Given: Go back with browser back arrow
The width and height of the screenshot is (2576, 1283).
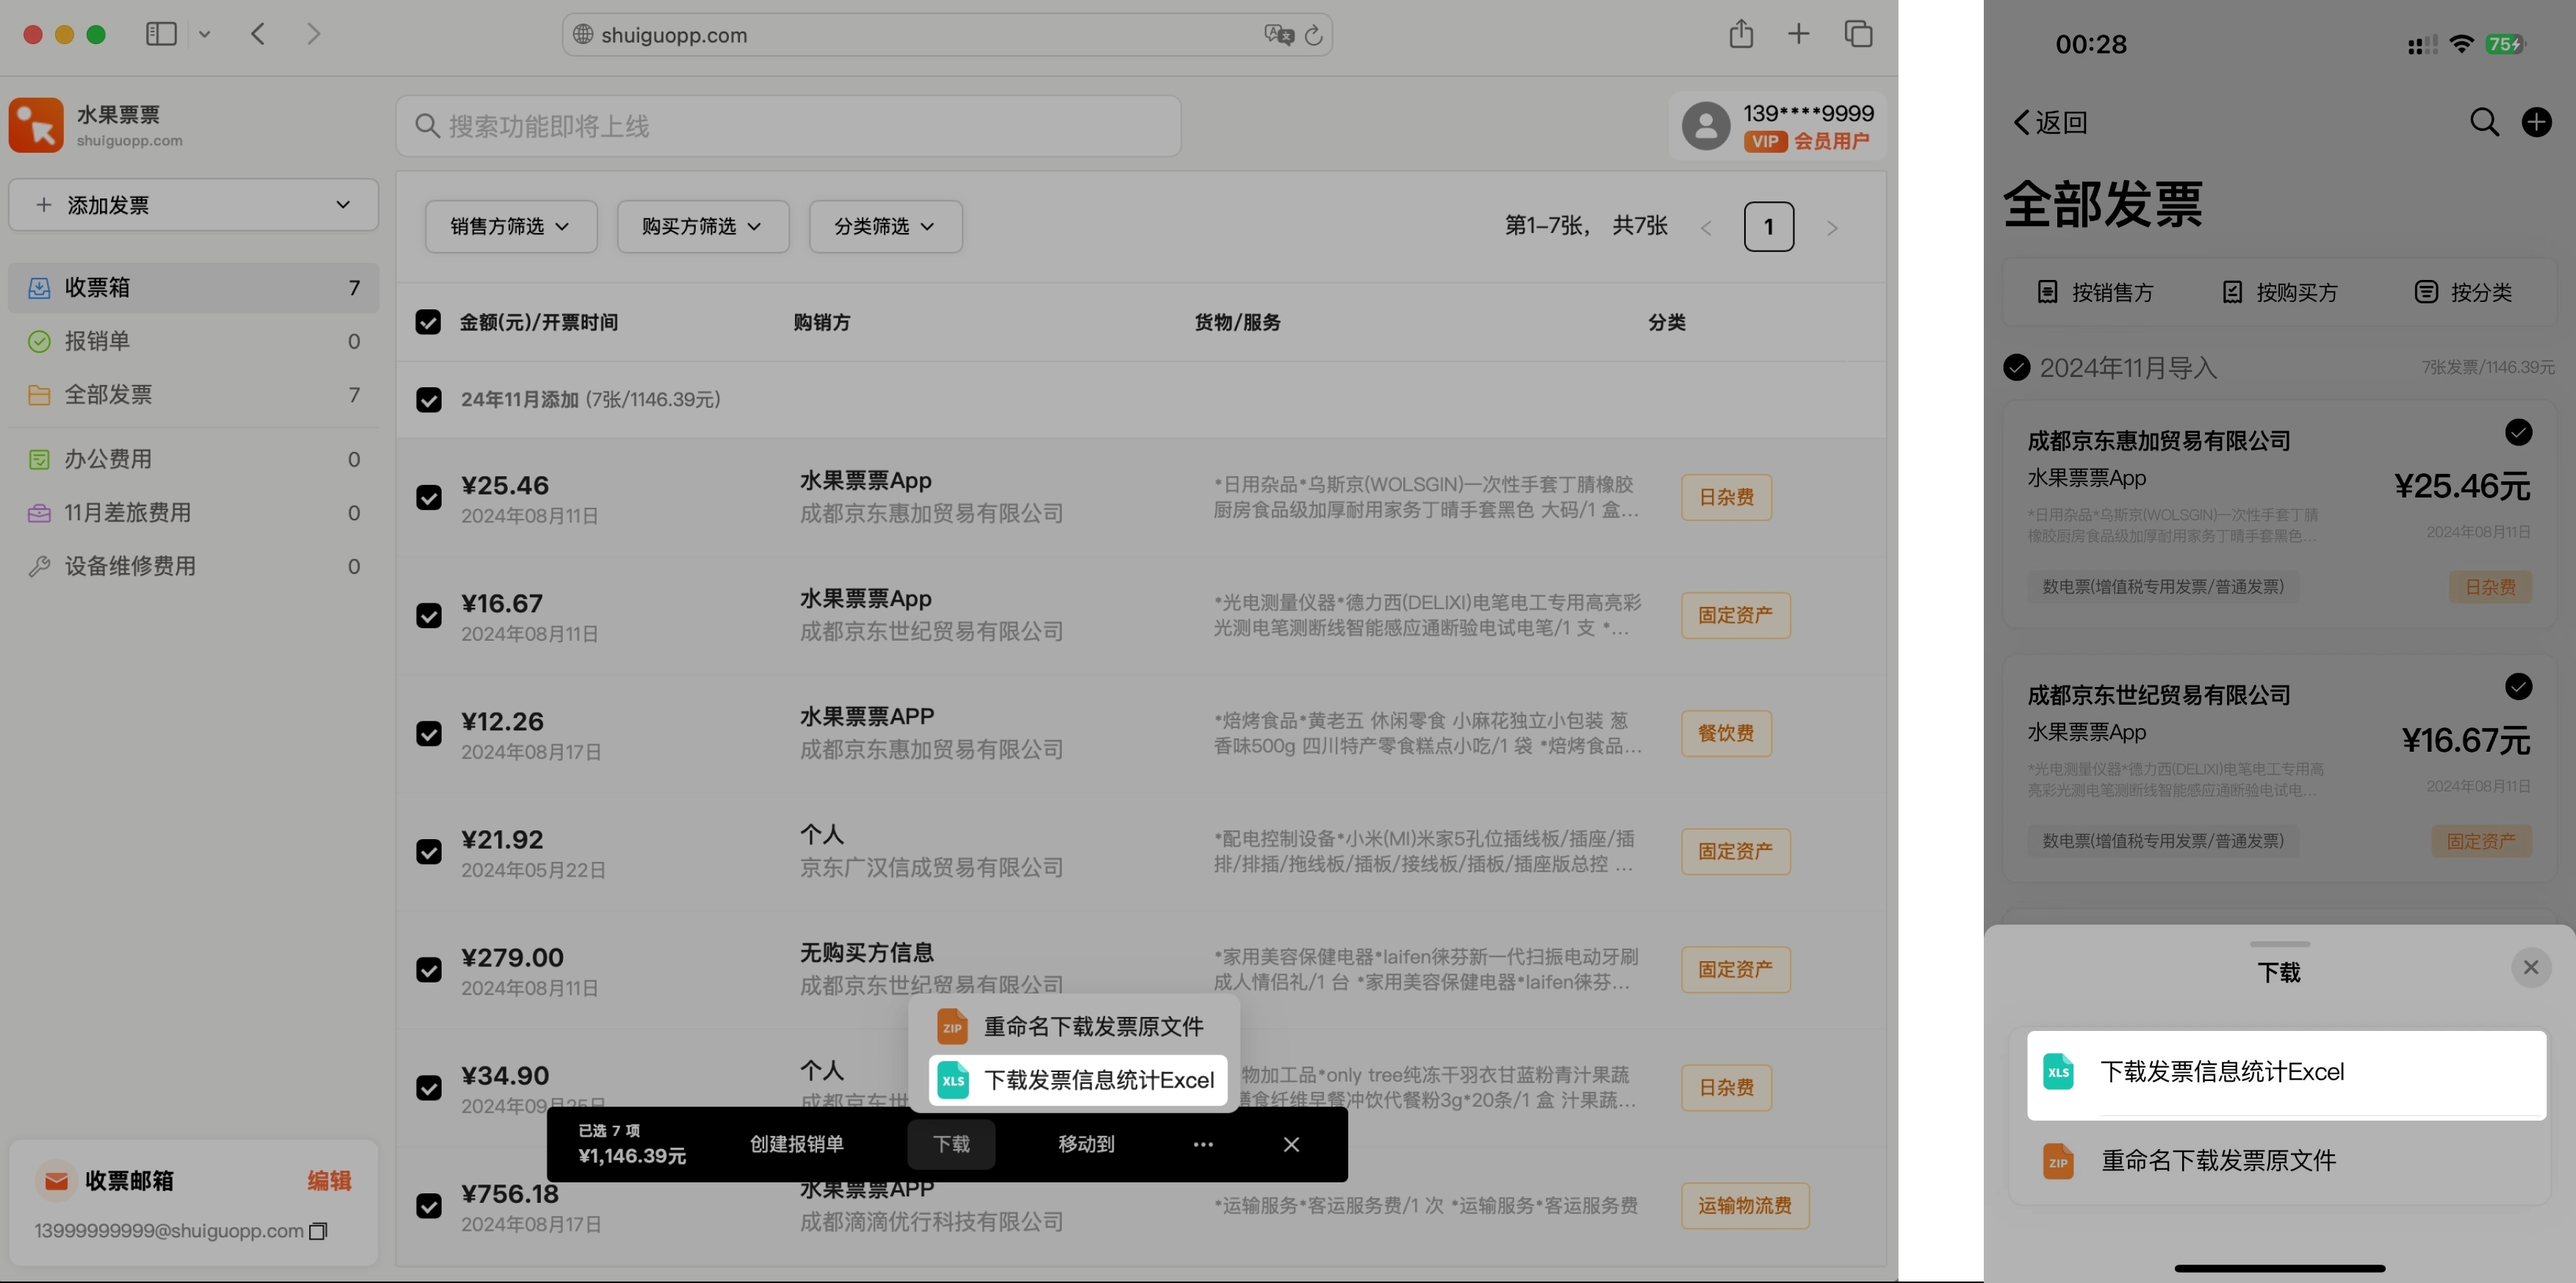Looking at the screenshot, I should click(258, 34).
